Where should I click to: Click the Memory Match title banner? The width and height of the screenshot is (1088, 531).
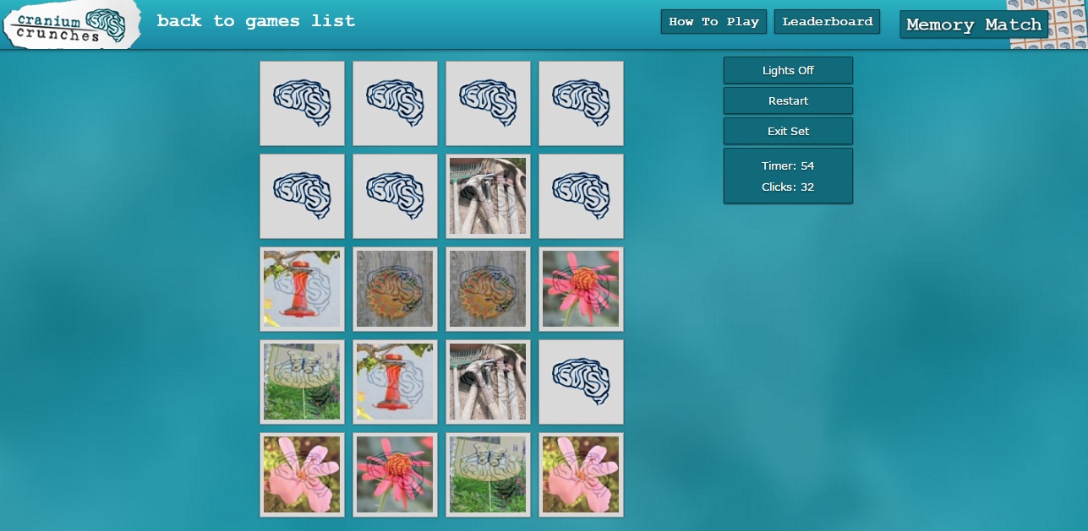(973, 24)
